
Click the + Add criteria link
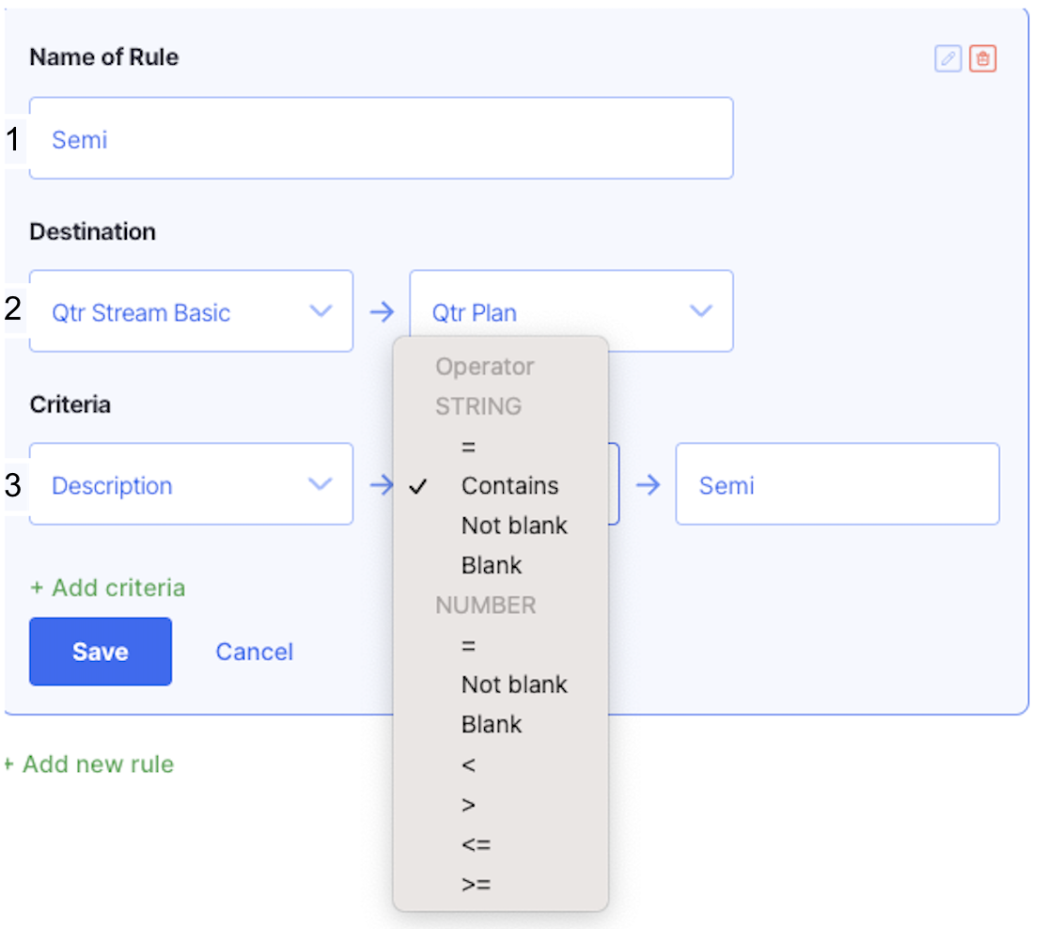coord(108,588)
